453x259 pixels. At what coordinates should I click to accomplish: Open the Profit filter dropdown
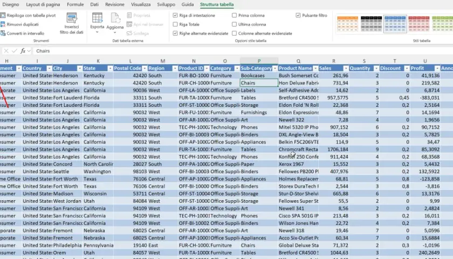click(x=437, y=68)
